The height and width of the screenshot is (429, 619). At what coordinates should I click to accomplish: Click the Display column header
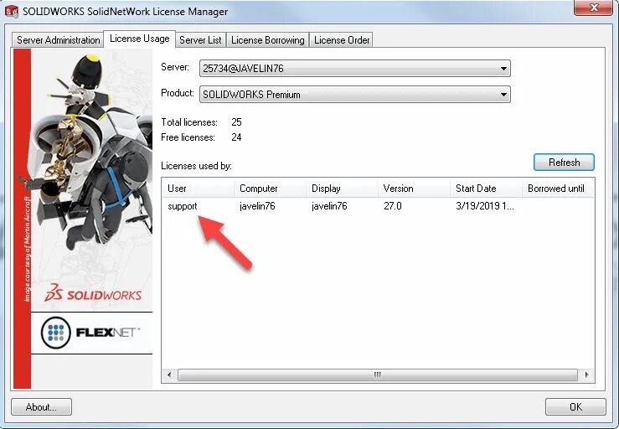click(x=342, y=189)
